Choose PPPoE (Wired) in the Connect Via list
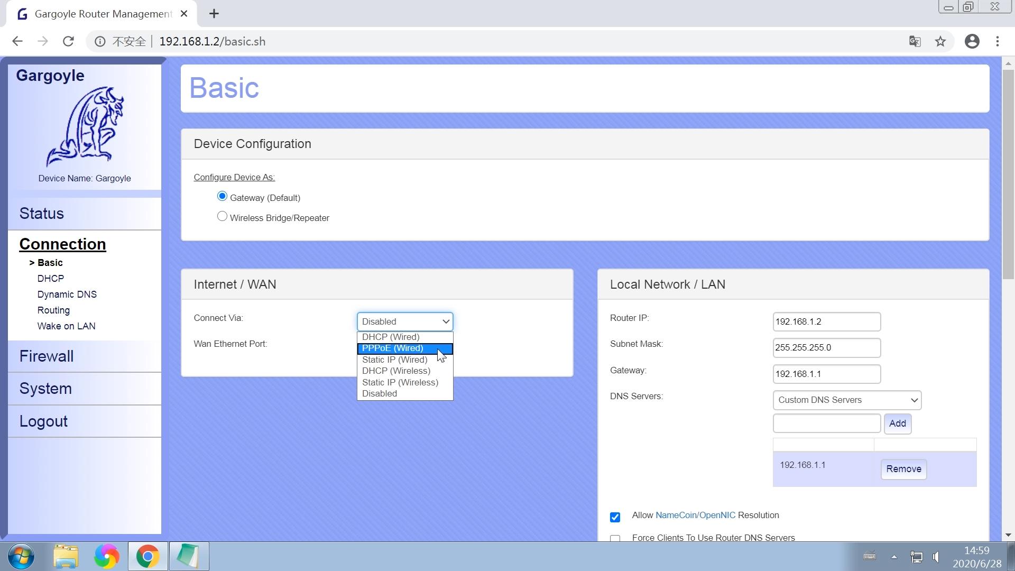 coord(393,348)
